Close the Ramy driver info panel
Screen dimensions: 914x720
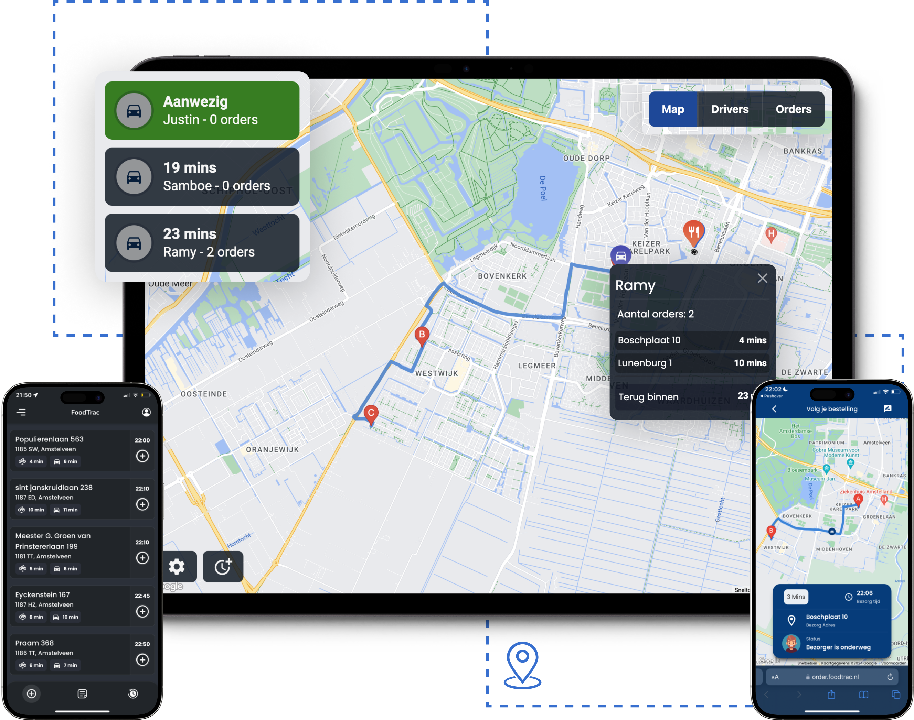(x=762, y=278)
